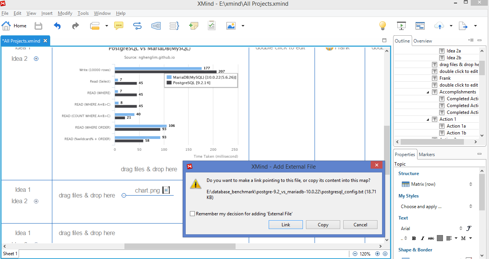Maximize the editor area
This screenshot has height=259, width=489.
[x=384, y=40]
